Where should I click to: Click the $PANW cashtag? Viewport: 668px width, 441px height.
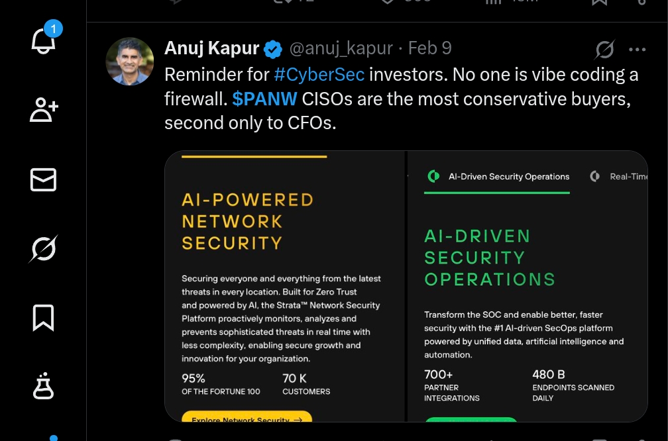click(264, 99)
